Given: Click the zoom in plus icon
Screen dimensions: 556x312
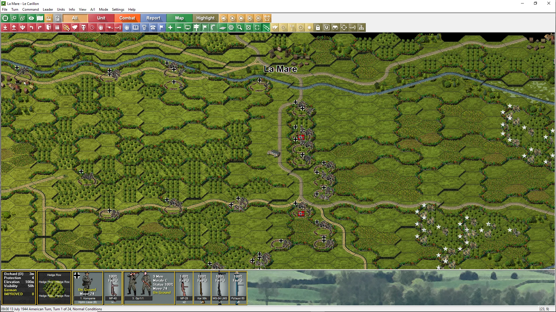Looking at the screenshot, I should 170,28.
